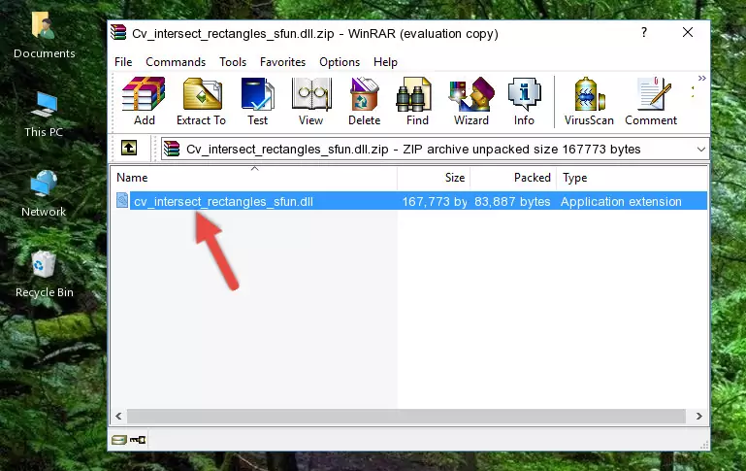Viewport: 746px width, 471px height.
Task: Select the Recycle Bin desktop icon
Action: click(x=45, y=274)
